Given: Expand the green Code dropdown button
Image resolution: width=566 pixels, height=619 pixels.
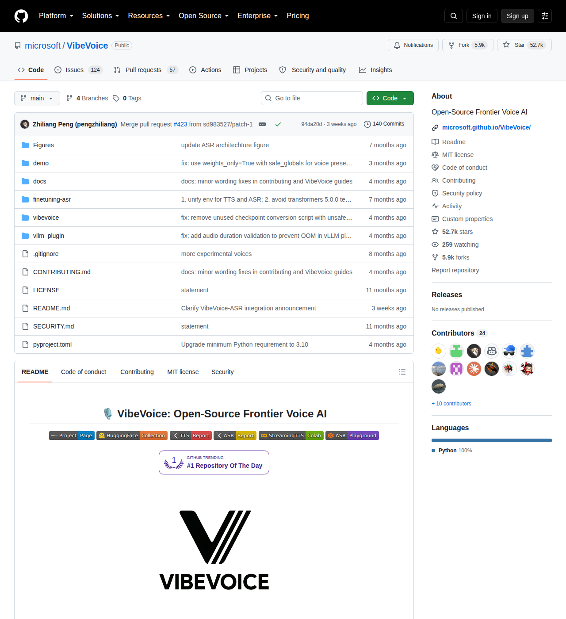Looking at the screenshot, I should tap(390, 98).
